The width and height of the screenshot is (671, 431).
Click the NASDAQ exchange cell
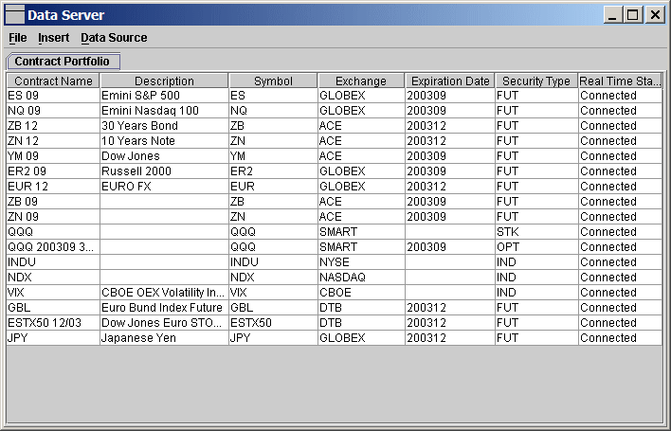point(362,278)
